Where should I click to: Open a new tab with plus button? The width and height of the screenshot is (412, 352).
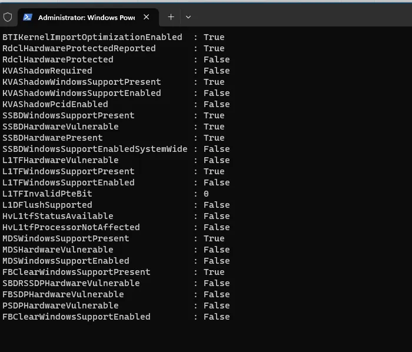(171, 17)
